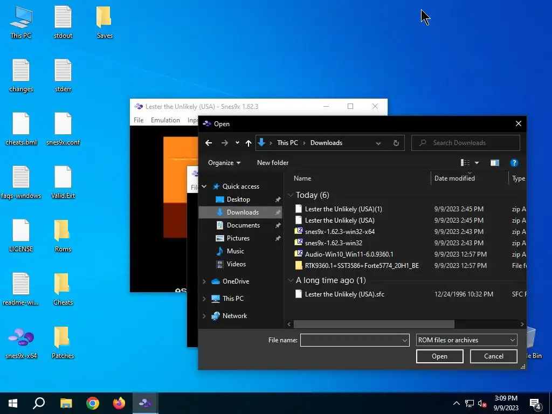Screen dimensions: 552x414
Task: Select readme-wi... file on desktop
Action: point(21,289)
